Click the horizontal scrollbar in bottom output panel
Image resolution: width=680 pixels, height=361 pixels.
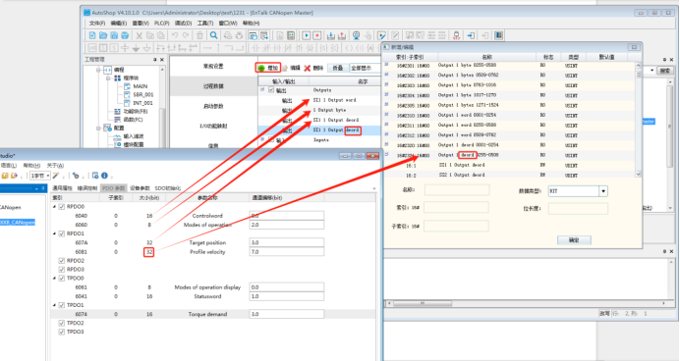527,303
